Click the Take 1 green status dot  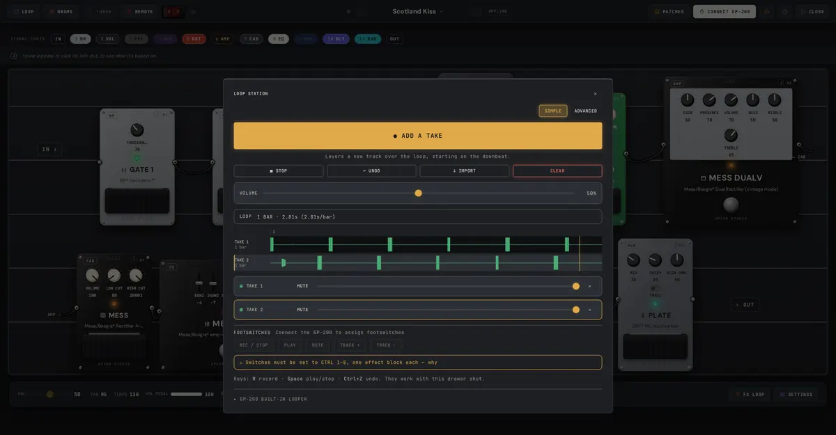[x=241, y=286]
